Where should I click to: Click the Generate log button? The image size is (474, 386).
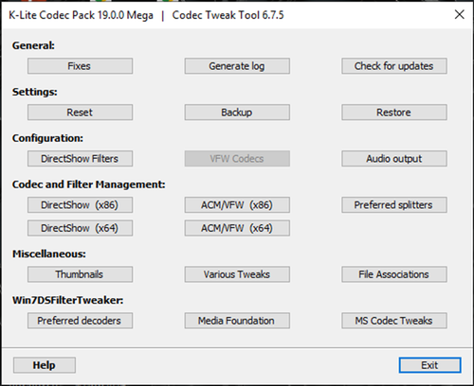[237, 66]
